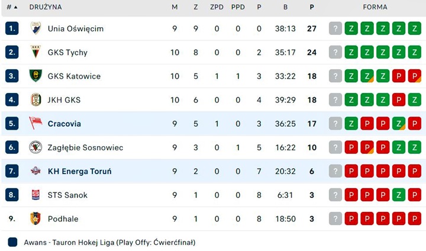Click the GKS Tychy team crest
This screenshot has width=426, height=251.
pos(35,52)
